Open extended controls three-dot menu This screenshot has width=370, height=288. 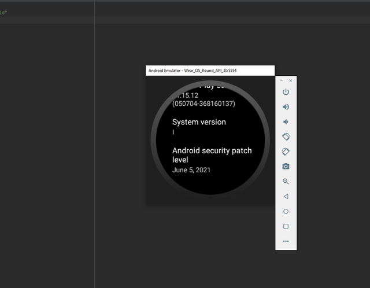point(286,241)
